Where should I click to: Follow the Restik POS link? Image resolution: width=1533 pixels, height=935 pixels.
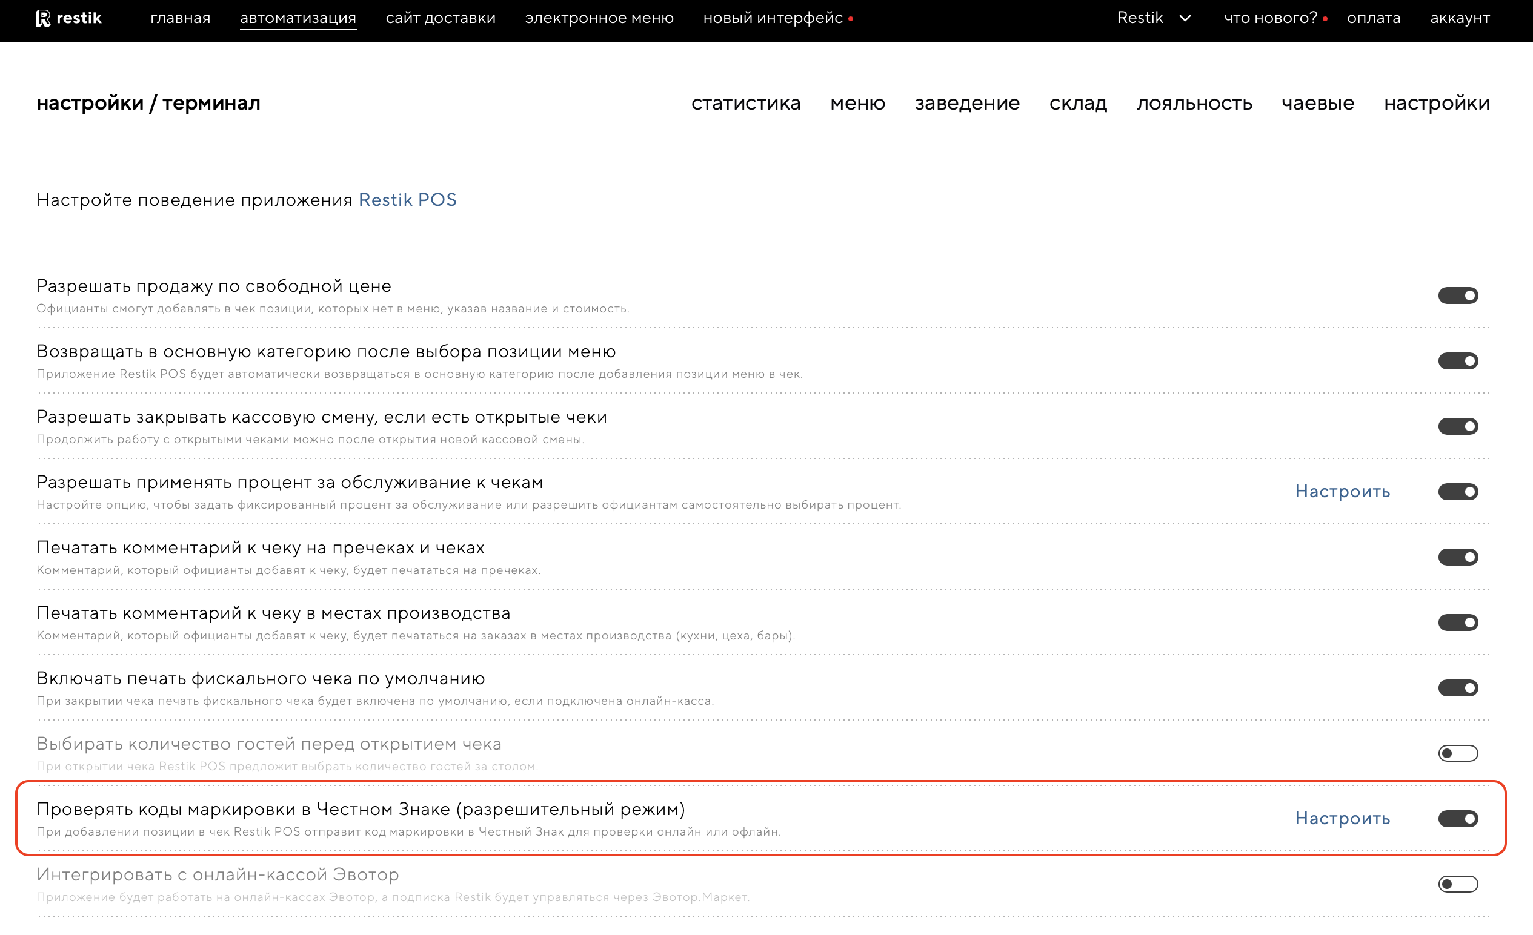point(407,200)
